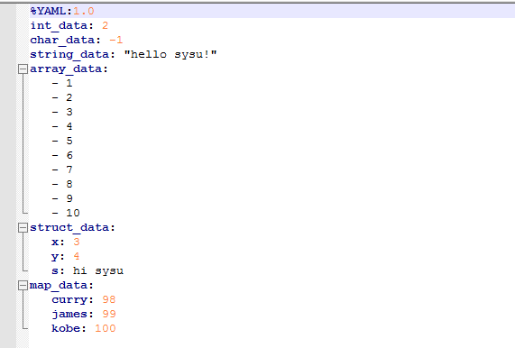The height and width of the screenshot is (348, 515).
Task: Select the y value 4
Action: [77, 256]
